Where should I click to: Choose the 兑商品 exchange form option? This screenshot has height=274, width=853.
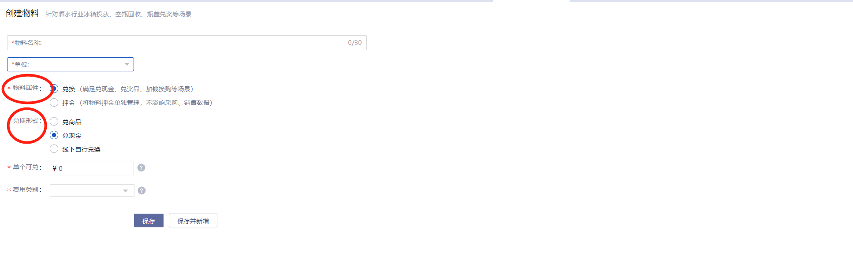click(x=54, y=122)
